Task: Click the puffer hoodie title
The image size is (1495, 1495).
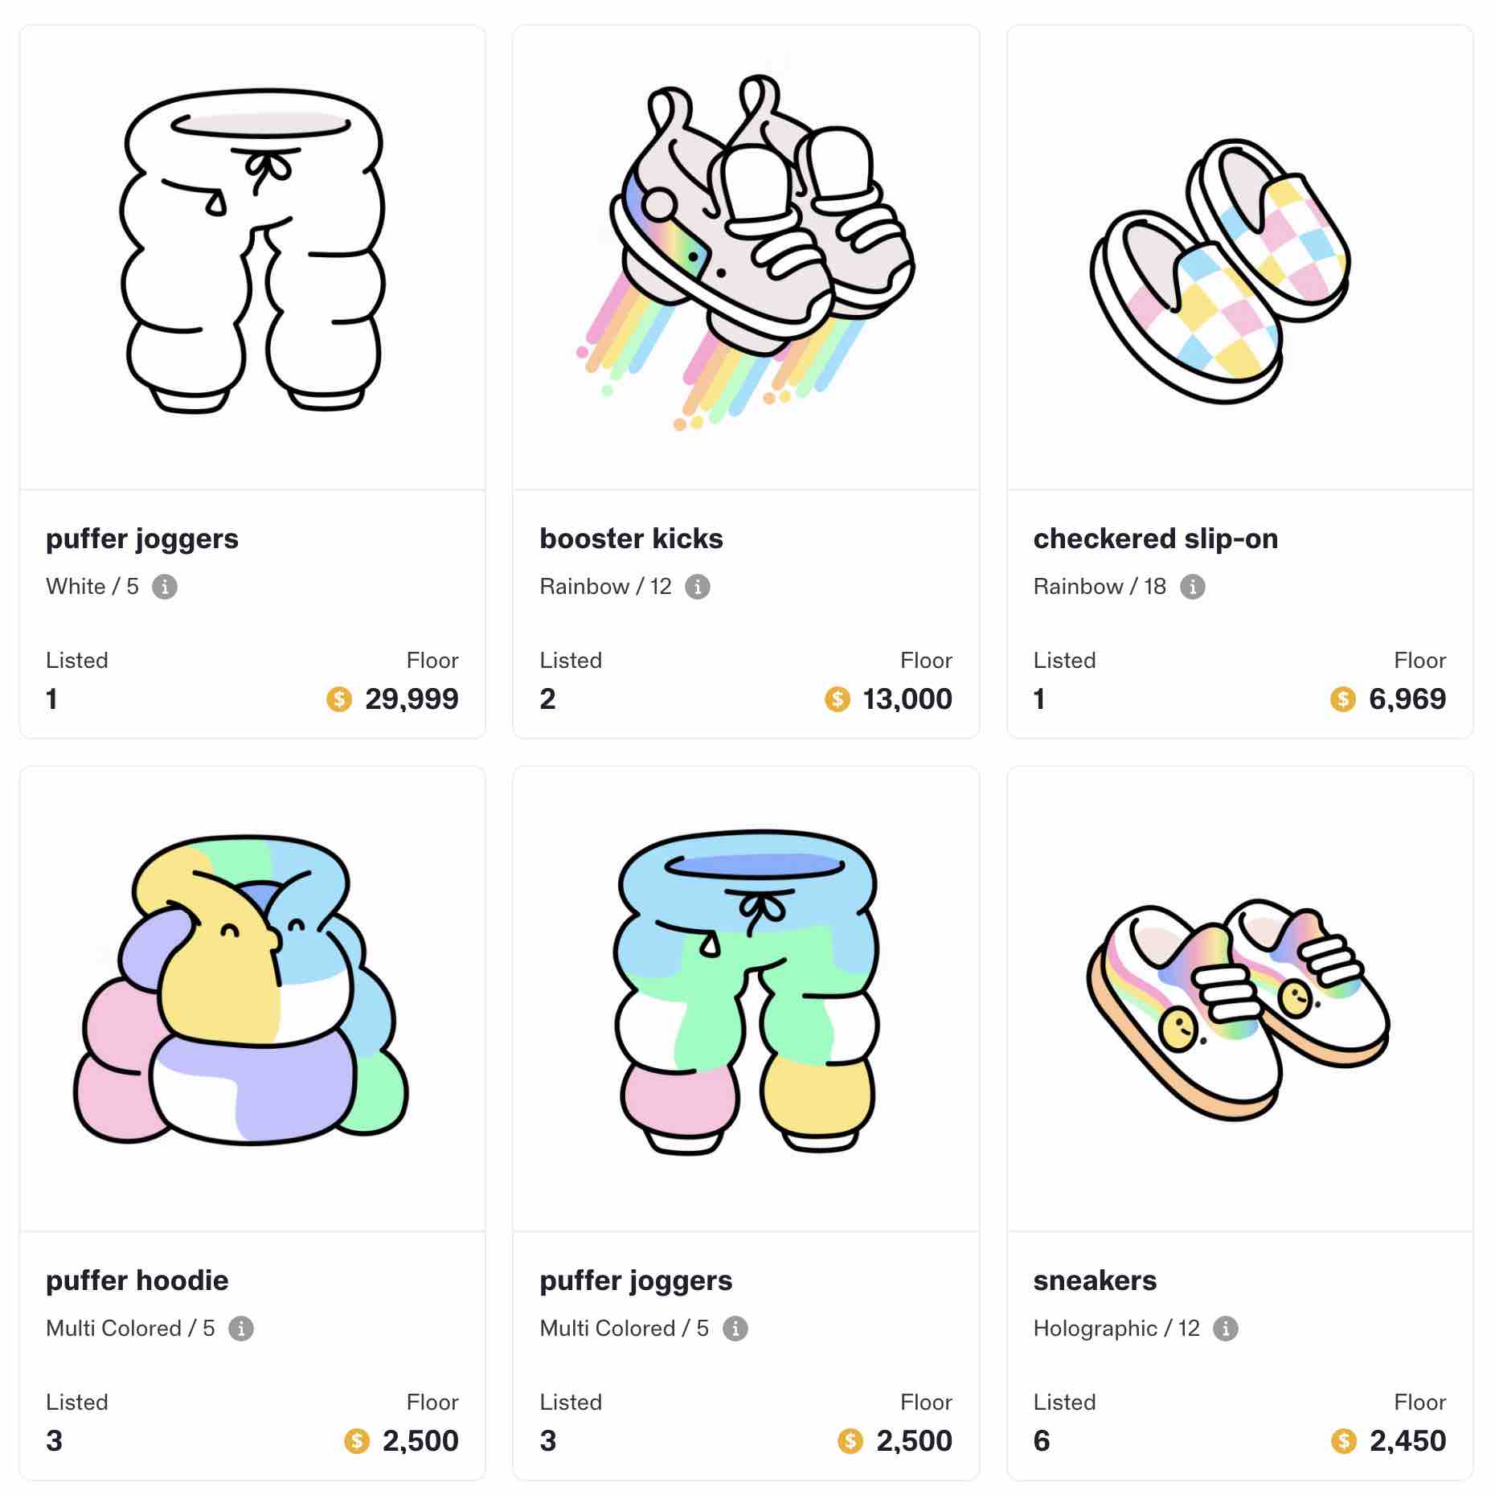Action: 137,1280
